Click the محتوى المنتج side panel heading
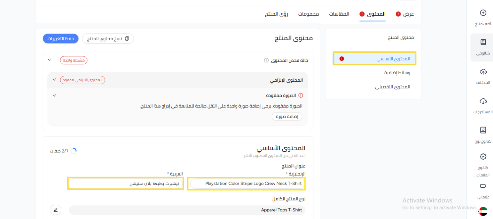 tap(401, 37)
